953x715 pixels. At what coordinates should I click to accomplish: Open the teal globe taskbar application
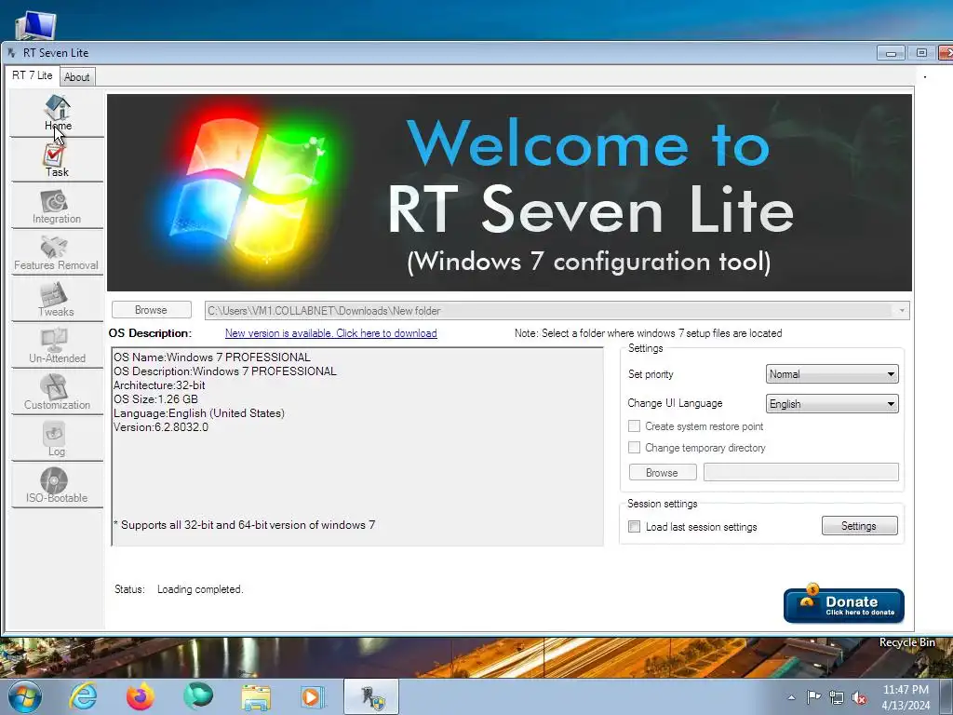pos(198,695)
